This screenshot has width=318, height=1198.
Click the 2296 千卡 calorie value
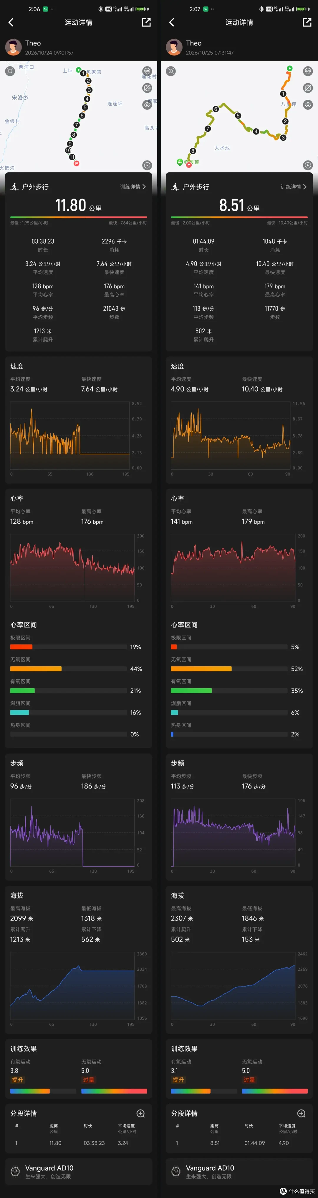pyautogui.click(x=114, y=241)
